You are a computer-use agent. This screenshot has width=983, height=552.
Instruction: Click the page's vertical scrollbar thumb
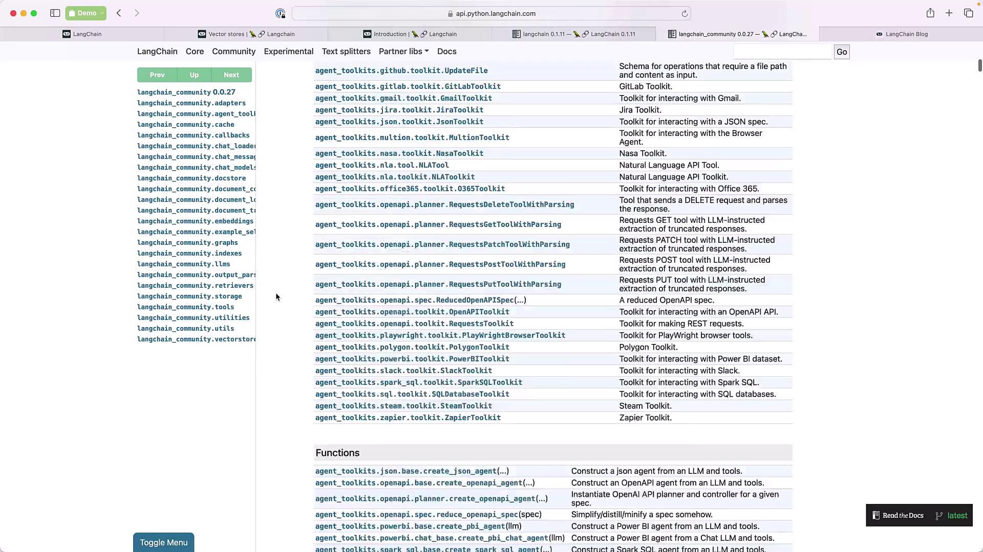979,66
